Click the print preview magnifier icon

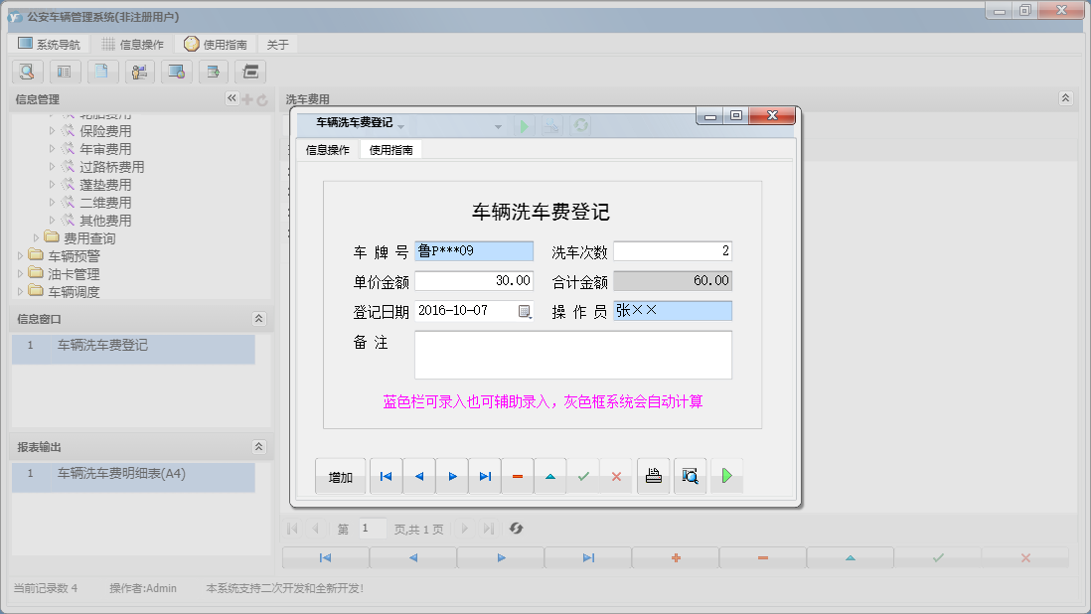(x=690, y=475)
